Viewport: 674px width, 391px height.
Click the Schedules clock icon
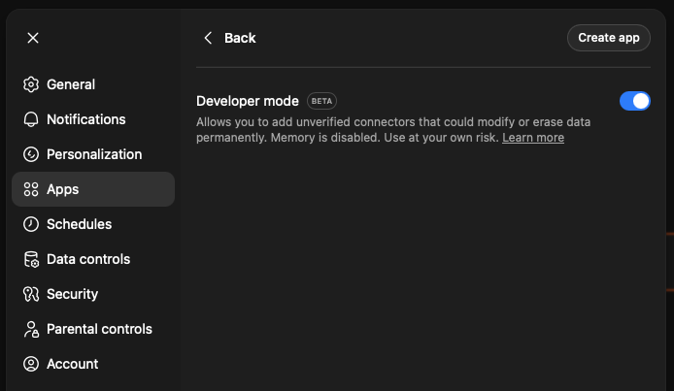(31, 224)
